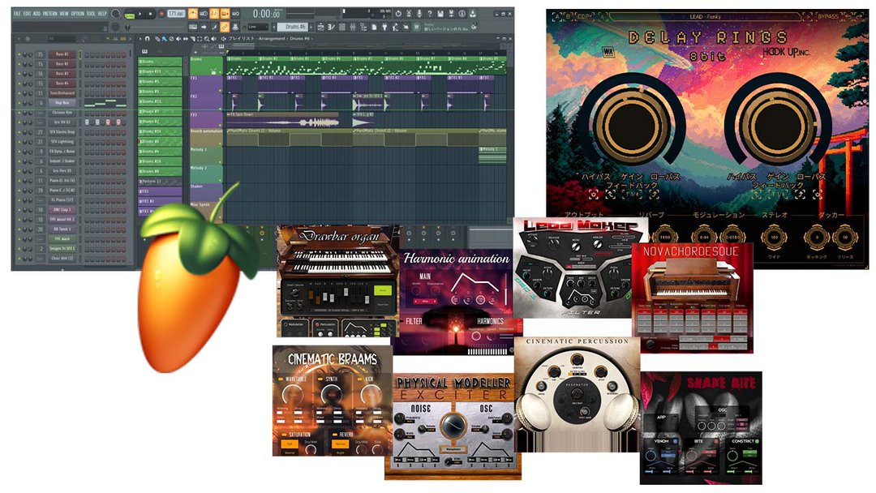Click the stop button in the transport bar

[x=150, y=14]
